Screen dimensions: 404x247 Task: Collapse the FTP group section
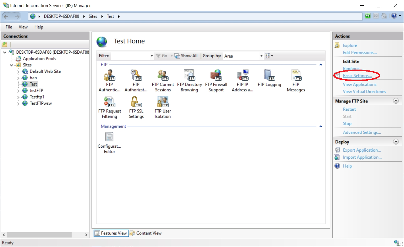click(321, 65)
